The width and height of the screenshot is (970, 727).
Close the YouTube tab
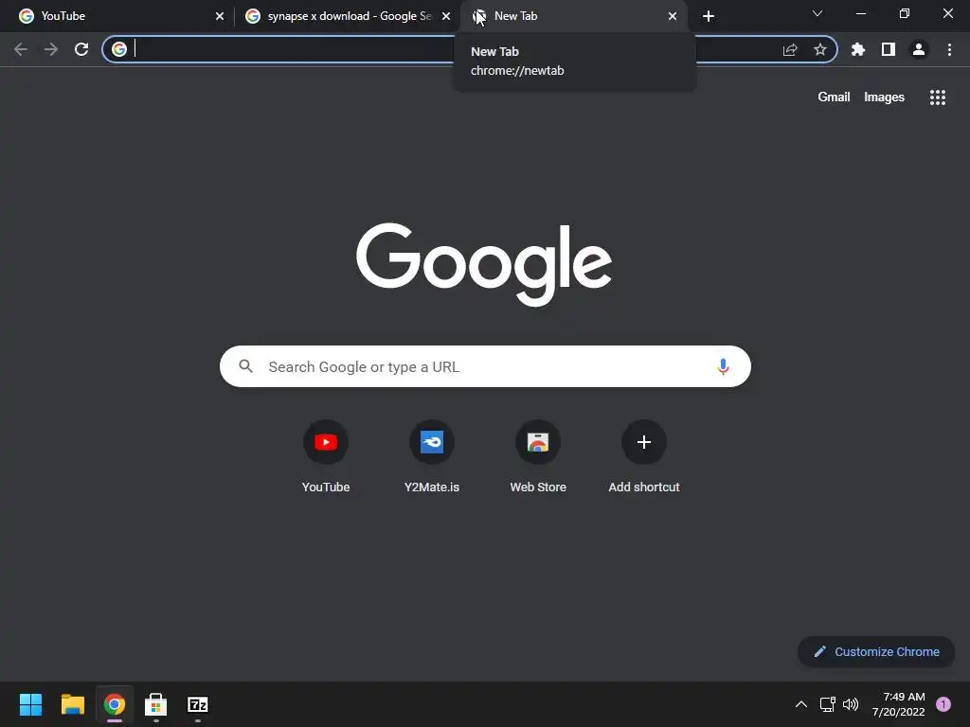(220, 16)
